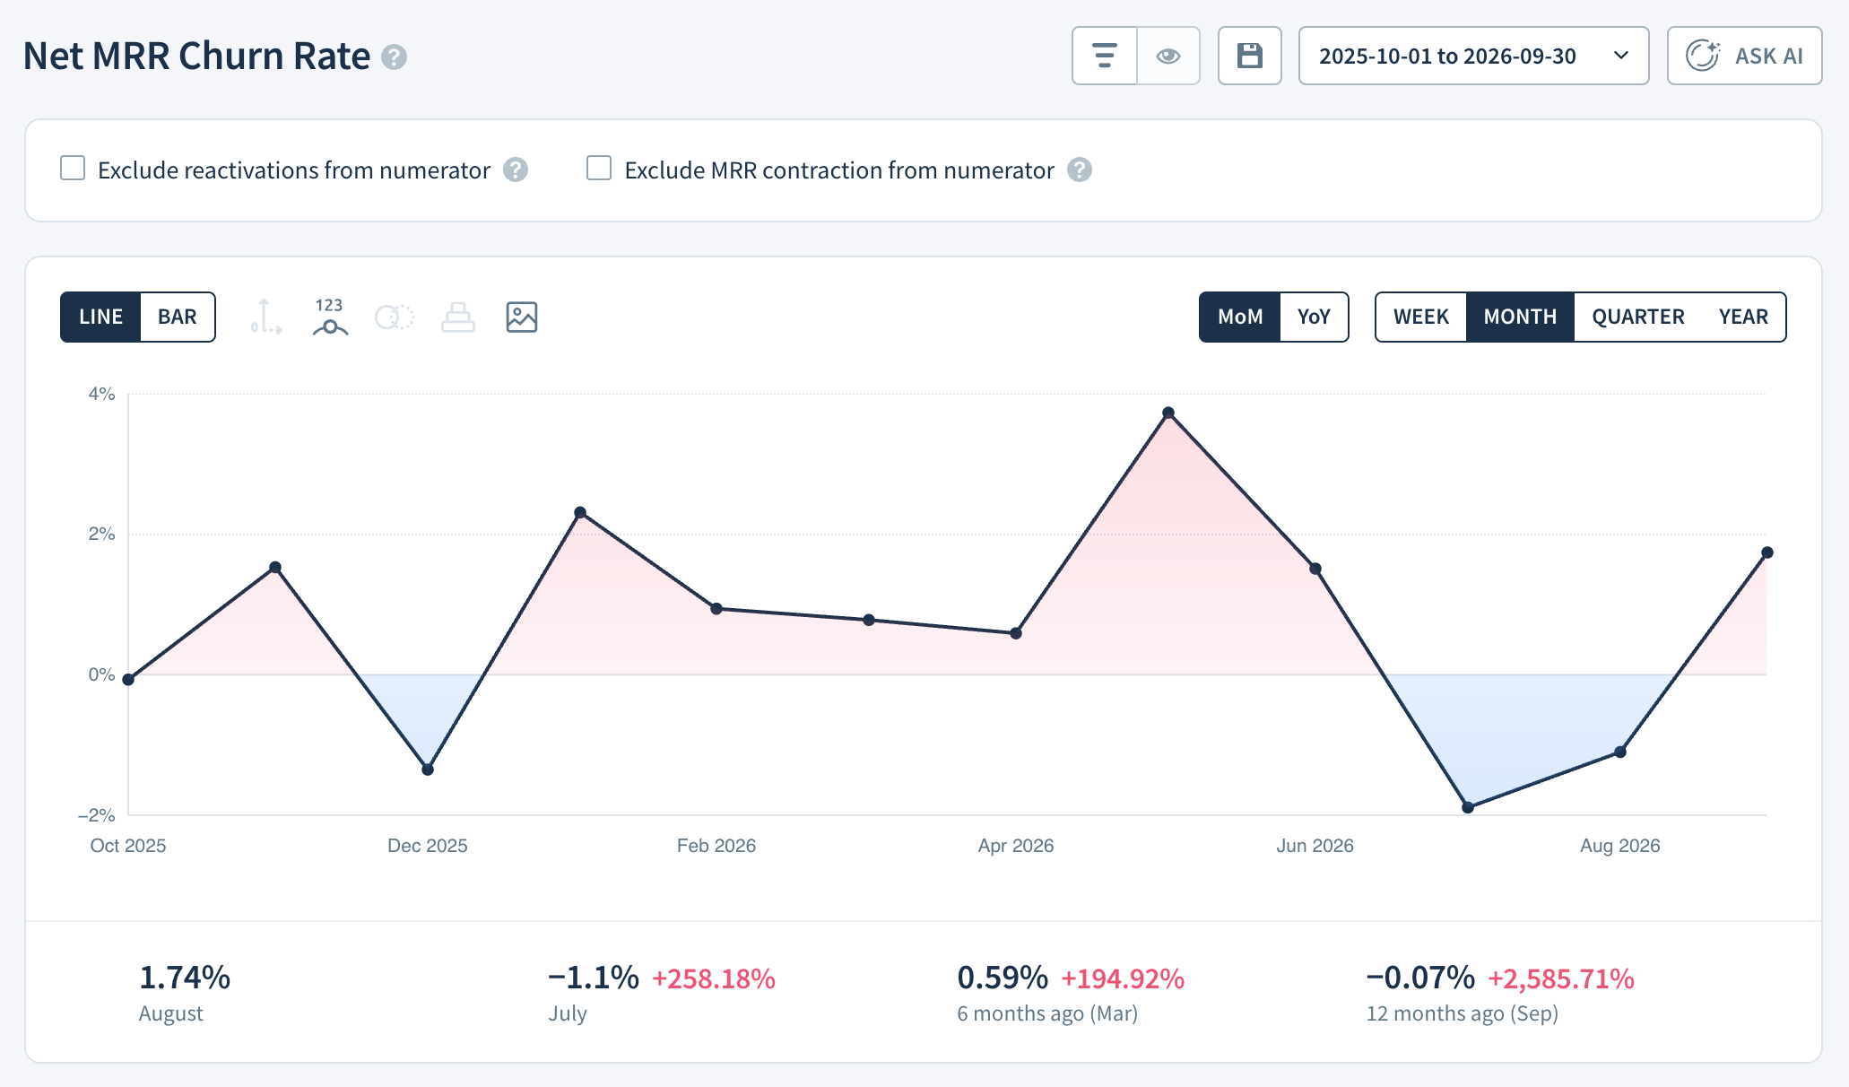The width and height of the screenshot is (1849, 1087).
Task: Set interval to YEAR
Action: pos(1743,317)
